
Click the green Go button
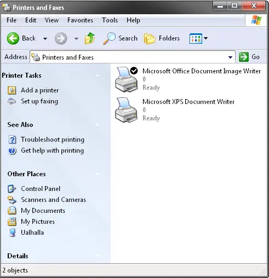pos(249,57)
